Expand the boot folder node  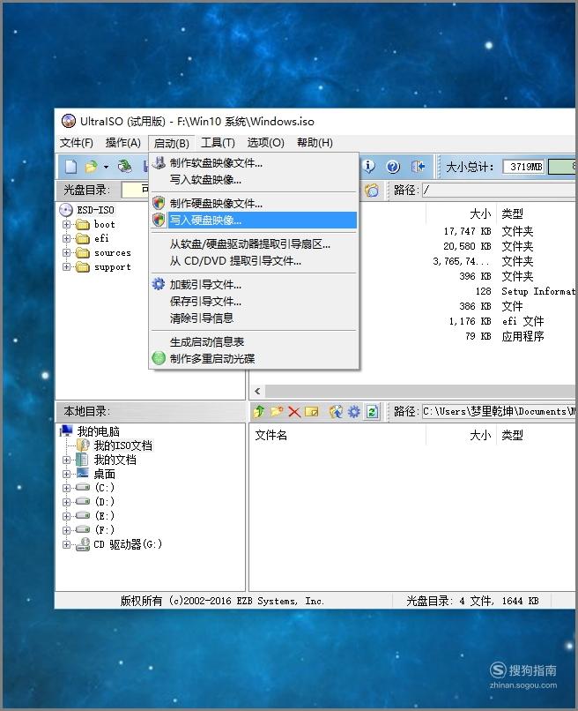coord(67,224)
